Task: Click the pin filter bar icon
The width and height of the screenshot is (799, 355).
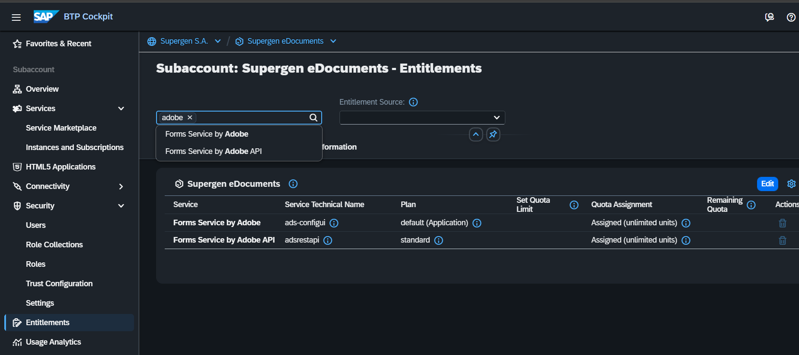Action: click(x=493, y=134)
